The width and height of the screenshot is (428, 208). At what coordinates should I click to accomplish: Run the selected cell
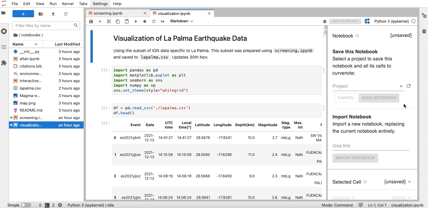coord(136,21)
